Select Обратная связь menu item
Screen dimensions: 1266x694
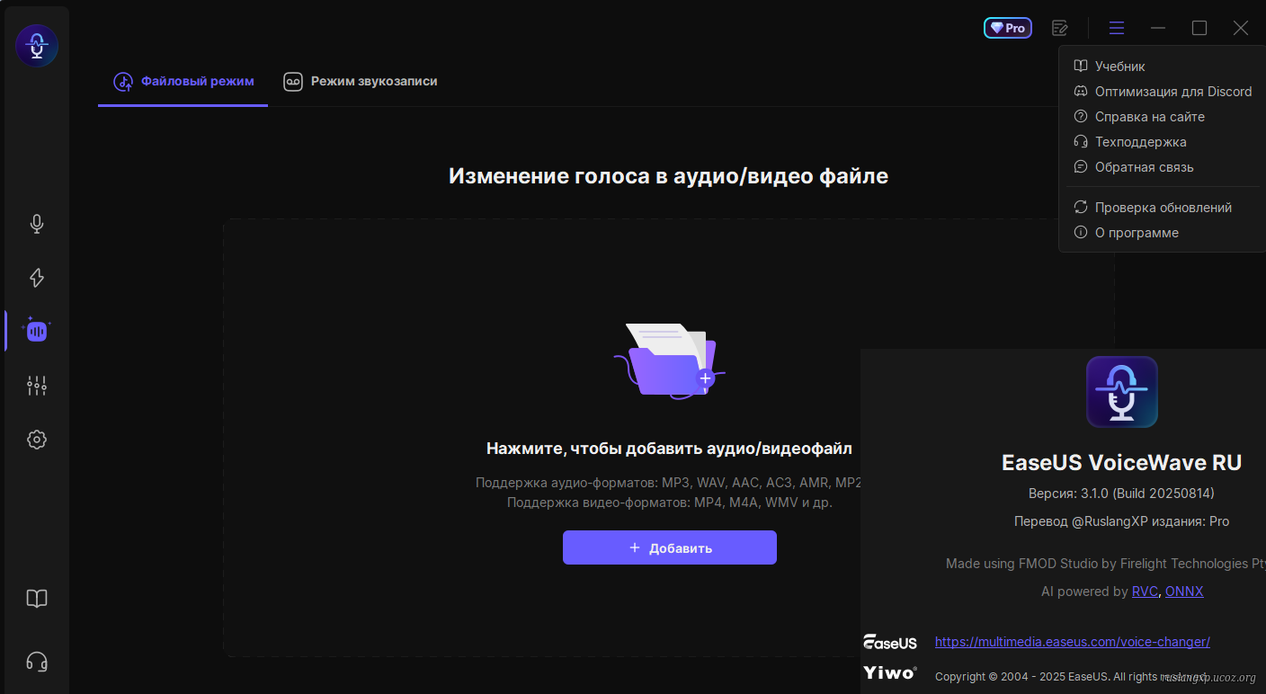pyautogui.click(x=1162, y=167)
